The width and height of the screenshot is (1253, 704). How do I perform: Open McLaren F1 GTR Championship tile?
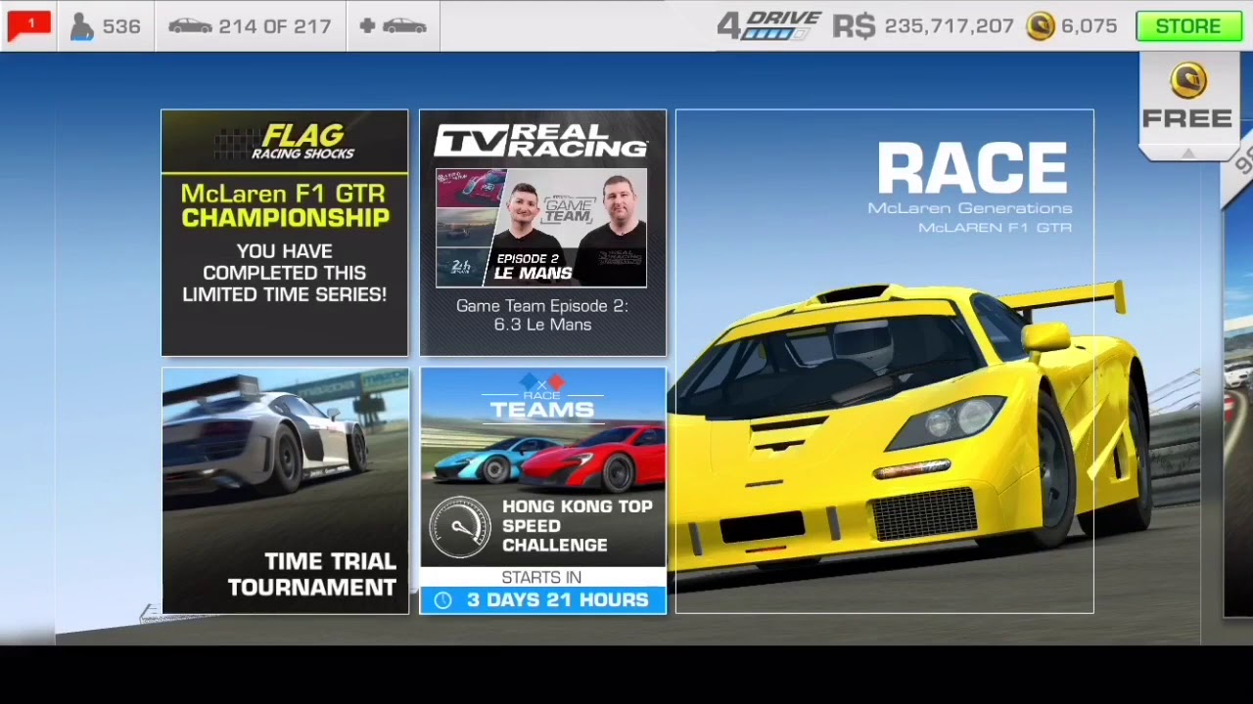tap(285, 233)
